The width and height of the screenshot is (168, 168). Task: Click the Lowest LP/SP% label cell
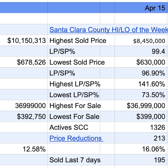pyautogui.click(x=74, y=95)
